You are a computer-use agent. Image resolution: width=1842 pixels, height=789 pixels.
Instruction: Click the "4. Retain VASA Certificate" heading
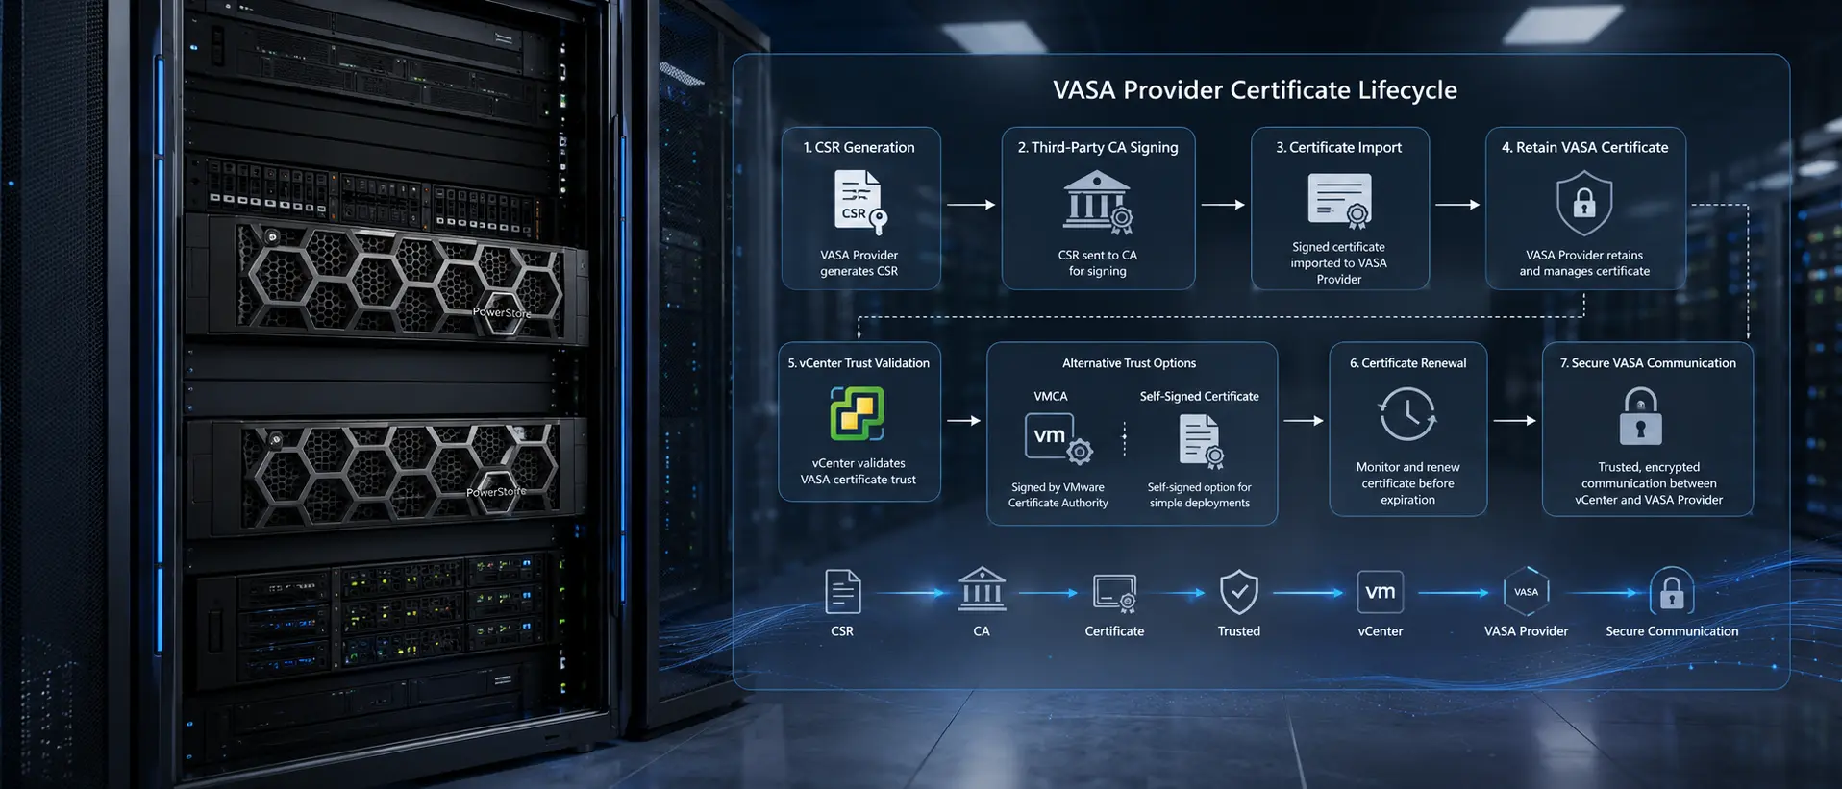click(x=1584, y=148)
